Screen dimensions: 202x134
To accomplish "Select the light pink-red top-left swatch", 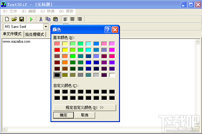I will 57,44.
